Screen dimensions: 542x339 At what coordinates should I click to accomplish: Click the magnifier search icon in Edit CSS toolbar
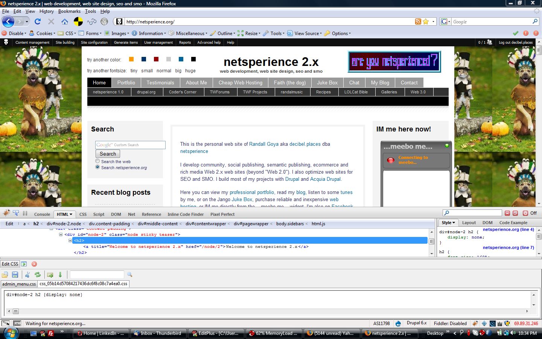[x=129, y=275]
